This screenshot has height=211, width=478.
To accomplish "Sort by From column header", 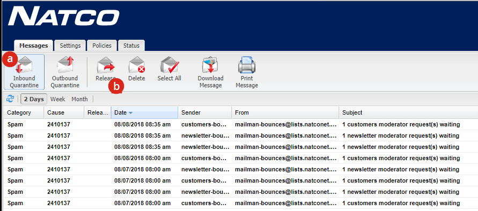I will (285, 112).
